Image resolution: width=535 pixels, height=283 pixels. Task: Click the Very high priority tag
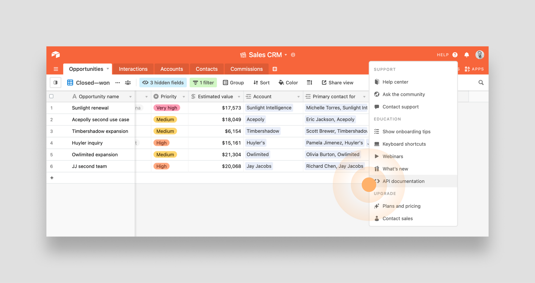coord(167,108)
